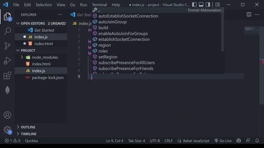
Task: Change the UTF-8 encoding
Action: point(155,141)
